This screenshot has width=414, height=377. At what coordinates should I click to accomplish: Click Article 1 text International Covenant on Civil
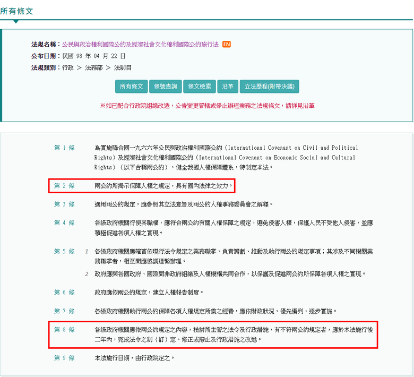272,148
